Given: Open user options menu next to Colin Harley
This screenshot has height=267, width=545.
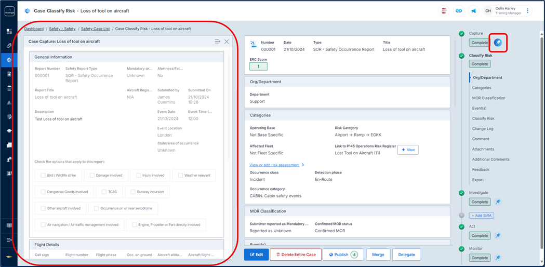Looking at the screenshot, I should click(528, 11).
